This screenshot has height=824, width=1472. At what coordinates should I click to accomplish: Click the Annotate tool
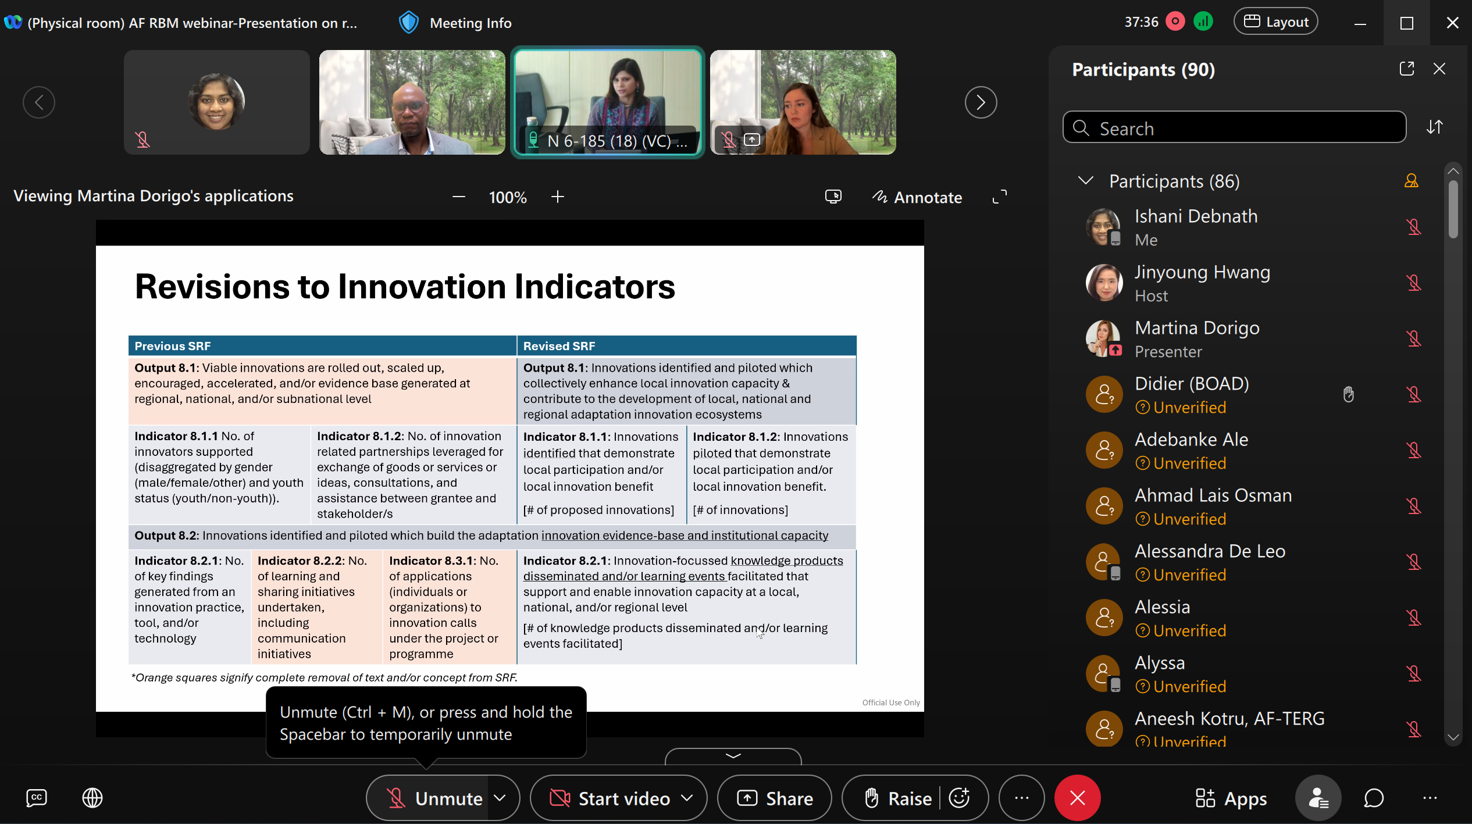point(917,197)
